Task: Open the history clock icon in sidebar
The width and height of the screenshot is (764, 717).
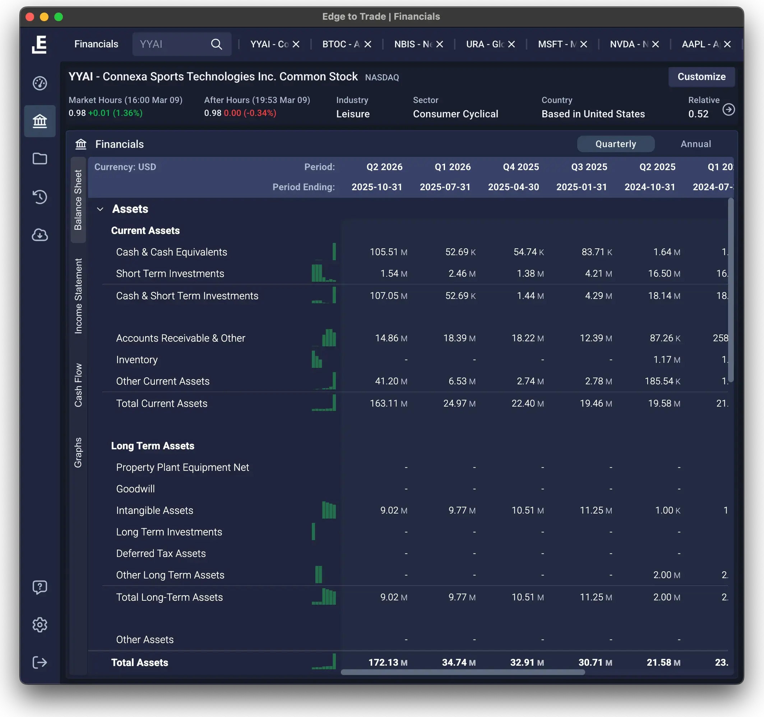Action: point(40,197)
